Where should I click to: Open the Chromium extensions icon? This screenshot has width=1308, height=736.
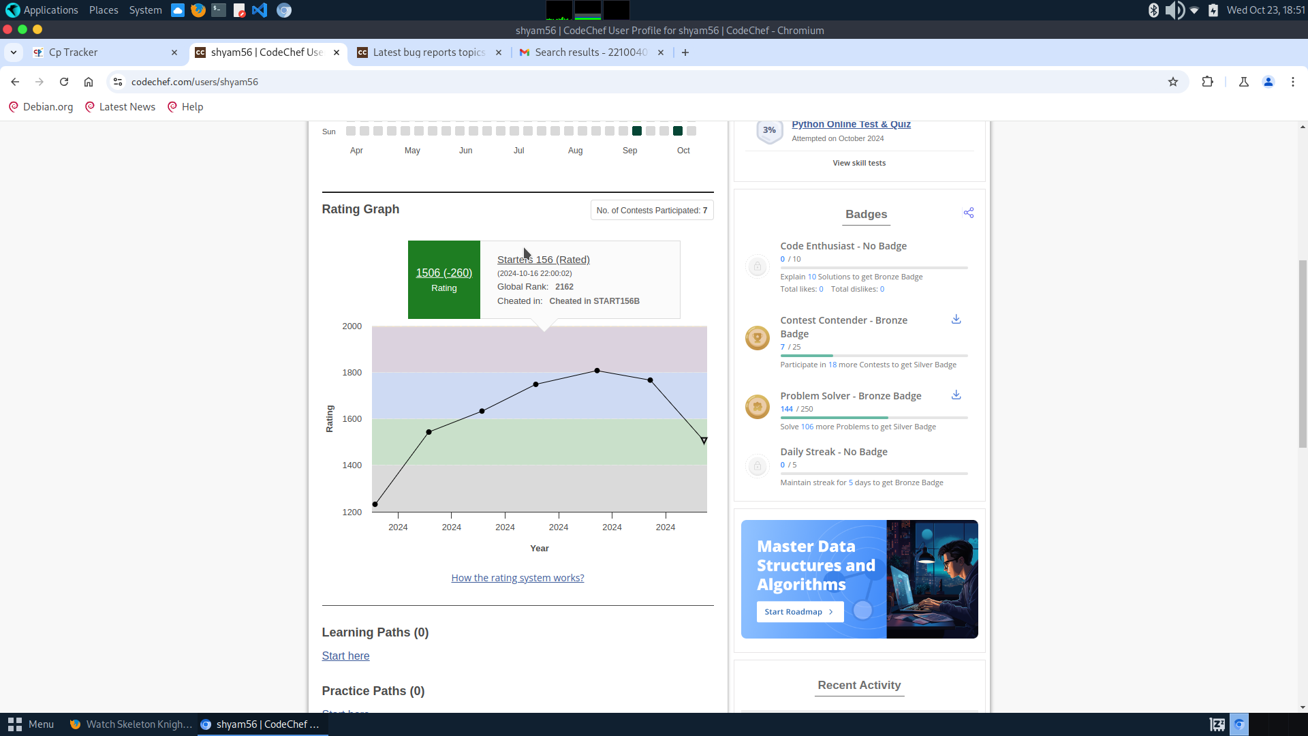pos(1207,82)
